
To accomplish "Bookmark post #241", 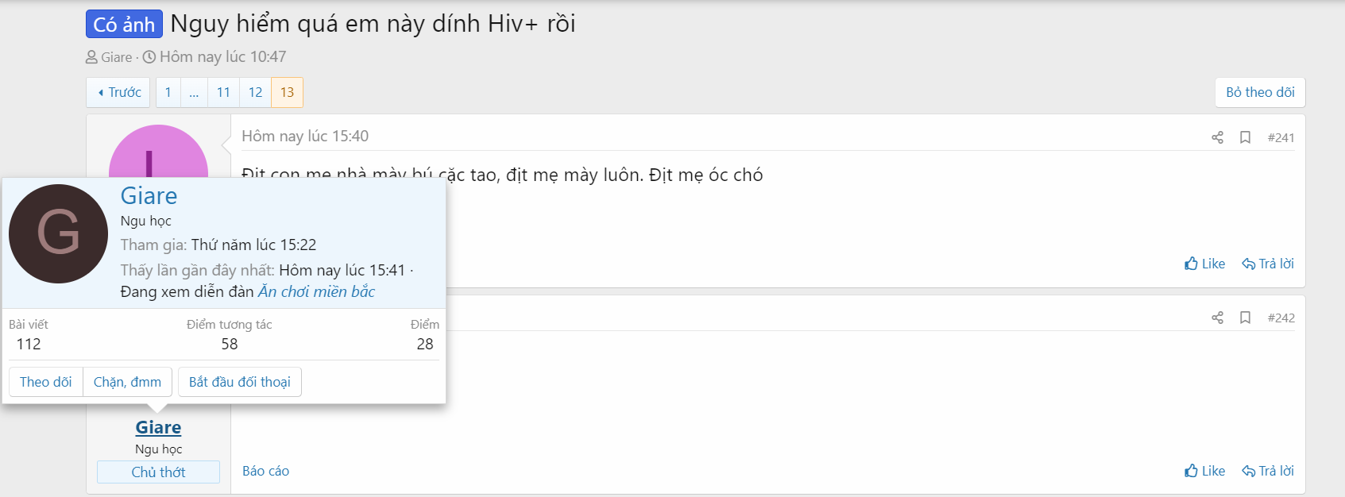I will click(x=1245, y=137).
